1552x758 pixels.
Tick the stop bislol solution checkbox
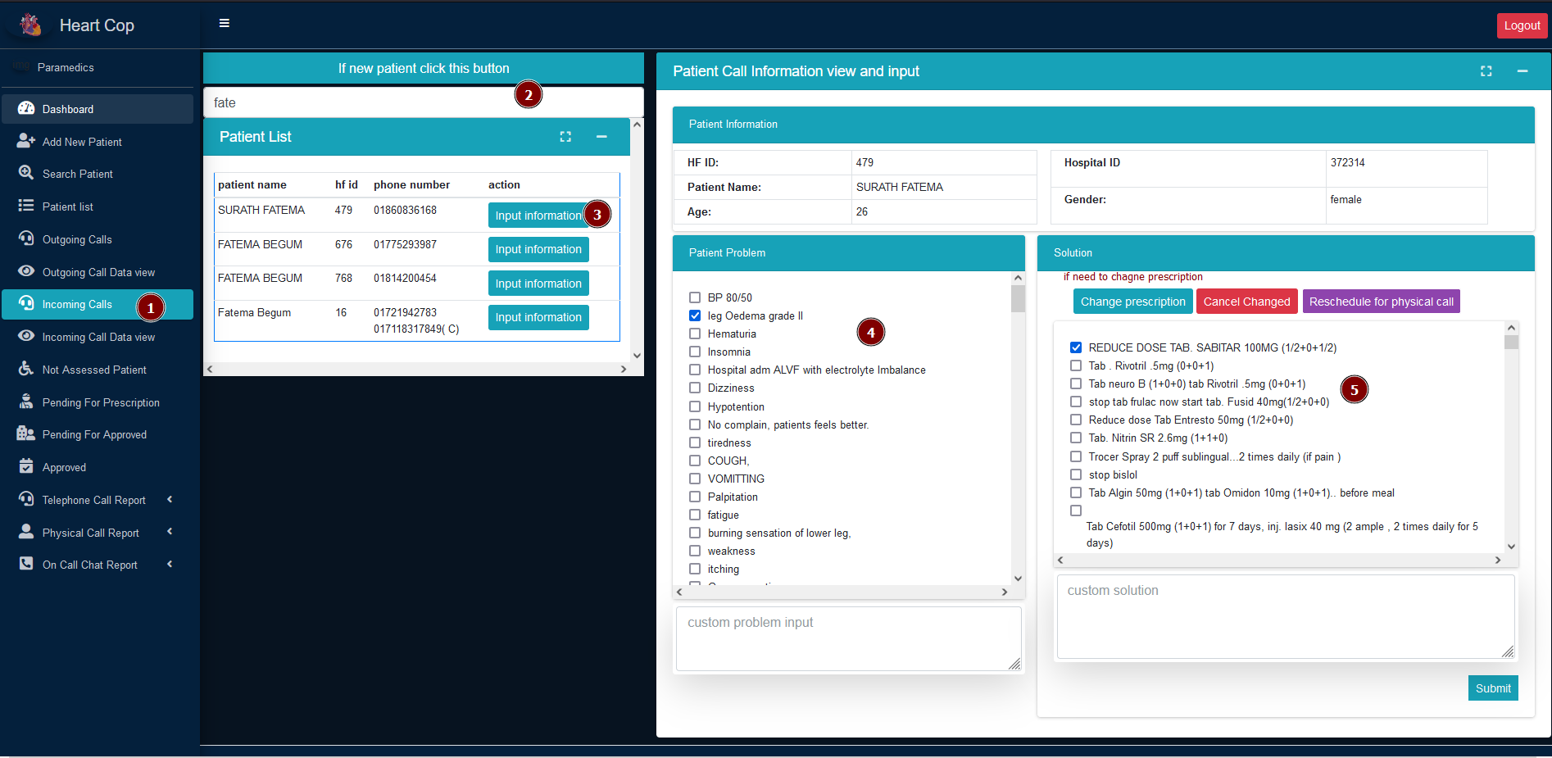tap(1076, 474)
